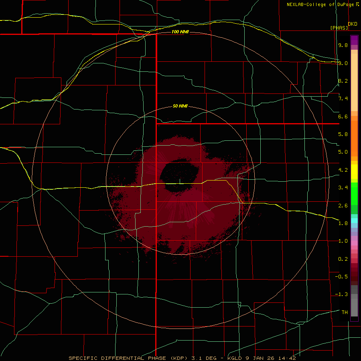This screenshot has height=361, width=361.
Task: Click the purple top color band
Action: click(x=354, y=40)
